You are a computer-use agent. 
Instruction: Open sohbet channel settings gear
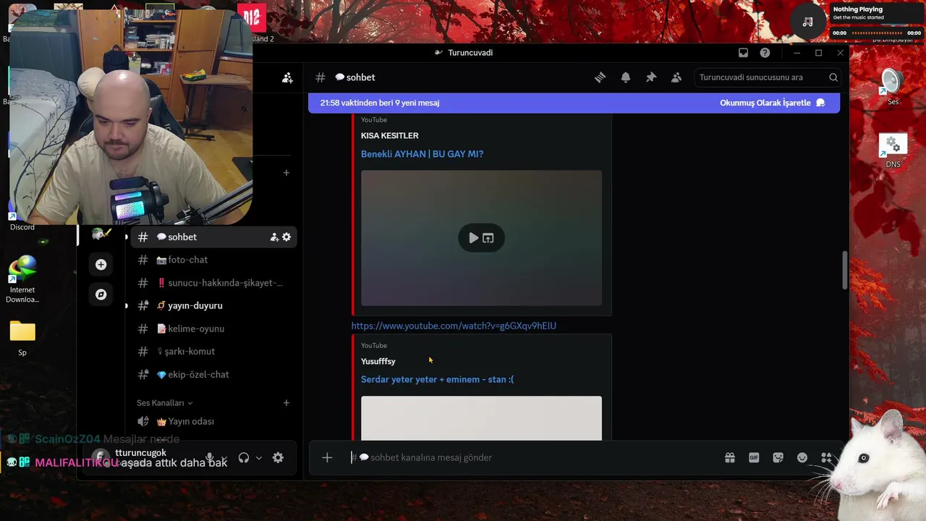coord(286,237)
